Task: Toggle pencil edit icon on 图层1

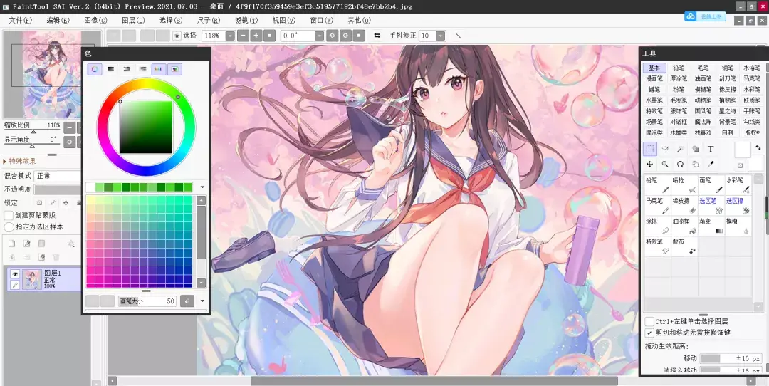Action: 15,284
